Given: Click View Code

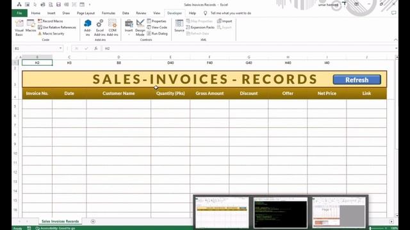Looking at the screenshot, I should [157, 27].
